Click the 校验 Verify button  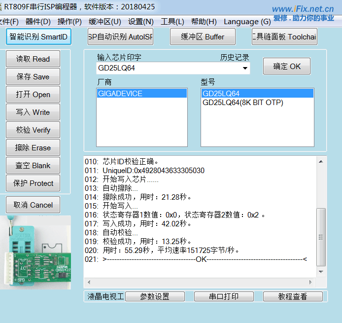33,130
